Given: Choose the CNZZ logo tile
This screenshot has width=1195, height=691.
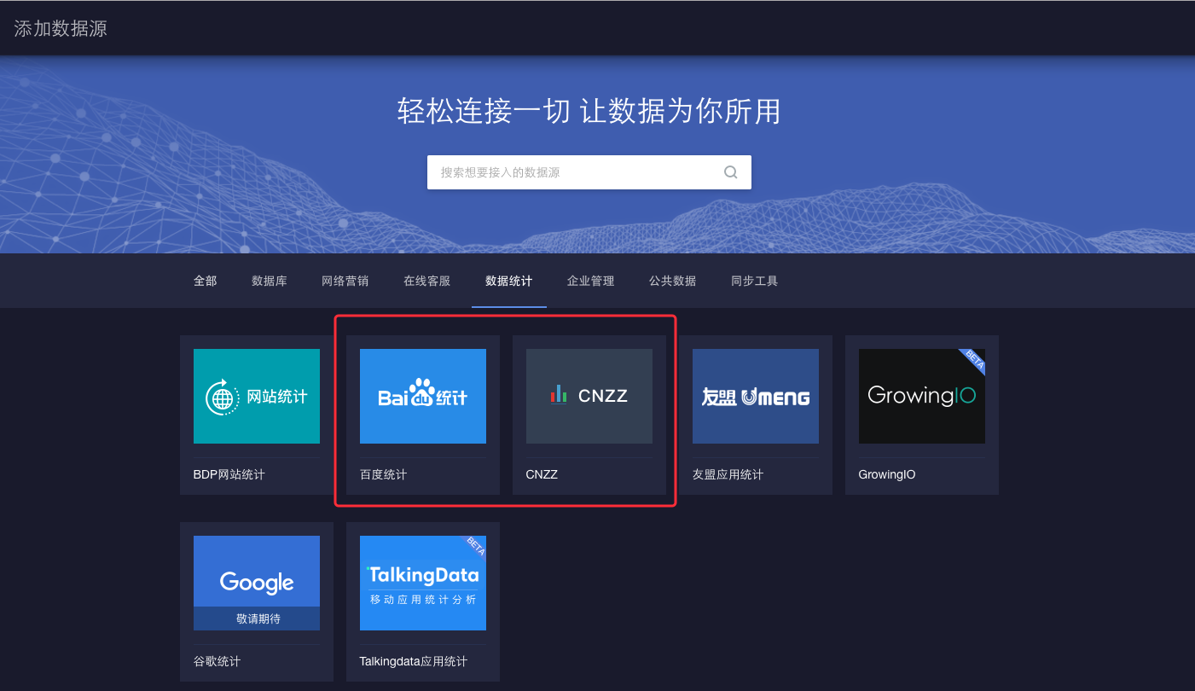Looking at the screenshot, I should click(589, 396).
